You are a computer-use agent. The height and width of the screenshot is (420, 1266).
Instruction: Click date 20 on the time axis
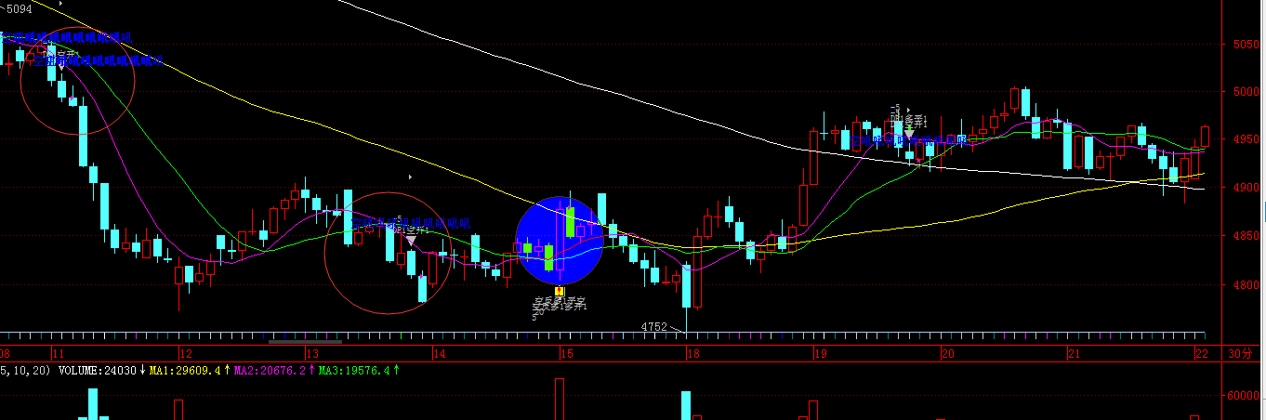tap(947, 354)
